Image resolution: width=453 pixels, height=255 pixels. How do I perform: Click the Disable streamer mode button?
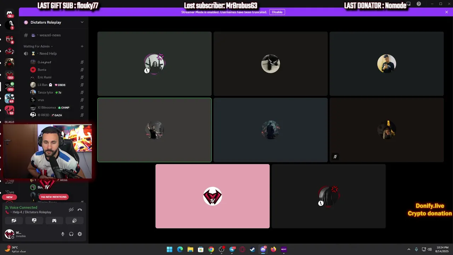click(277, 12)
